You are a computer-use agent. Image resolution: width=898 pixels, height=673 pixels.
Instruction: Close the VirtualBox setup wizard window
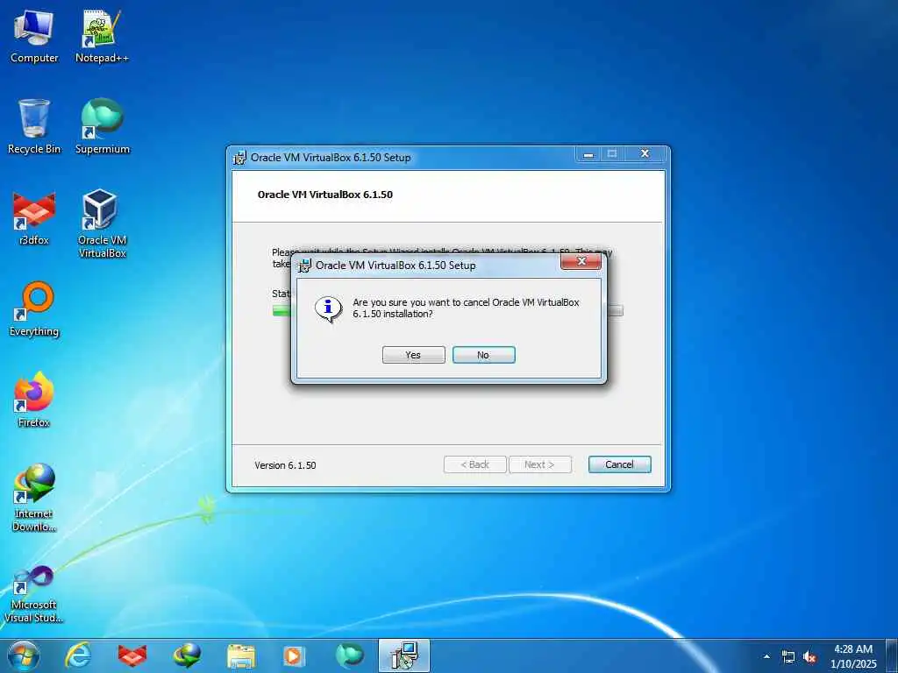[x=645, y=154]
